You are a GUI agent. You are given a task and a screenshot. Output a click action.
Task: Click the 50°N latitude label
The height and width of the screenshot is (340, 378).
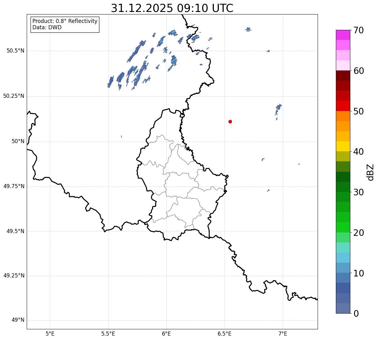pyautogui.click(x=18, y=141)
